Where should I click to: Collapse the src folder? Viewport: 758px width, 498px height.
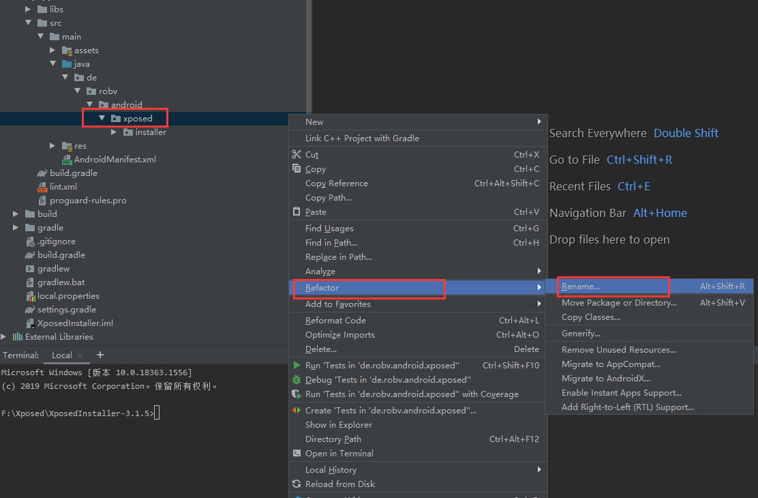[x=28, y=23]
